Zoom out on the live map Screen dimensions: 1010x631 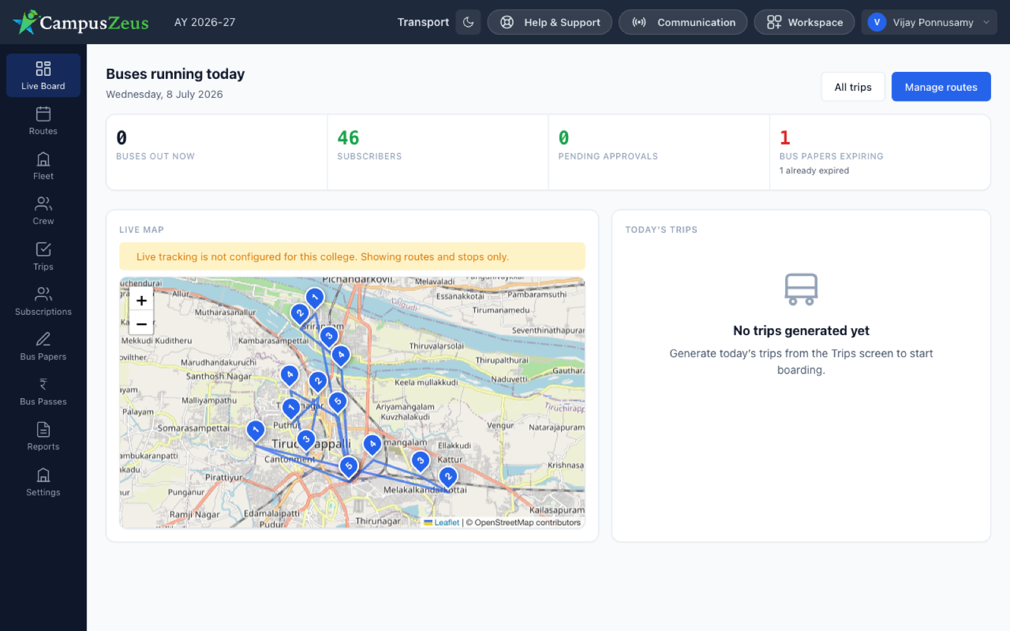pyautogui.click(x=141, y=324)
